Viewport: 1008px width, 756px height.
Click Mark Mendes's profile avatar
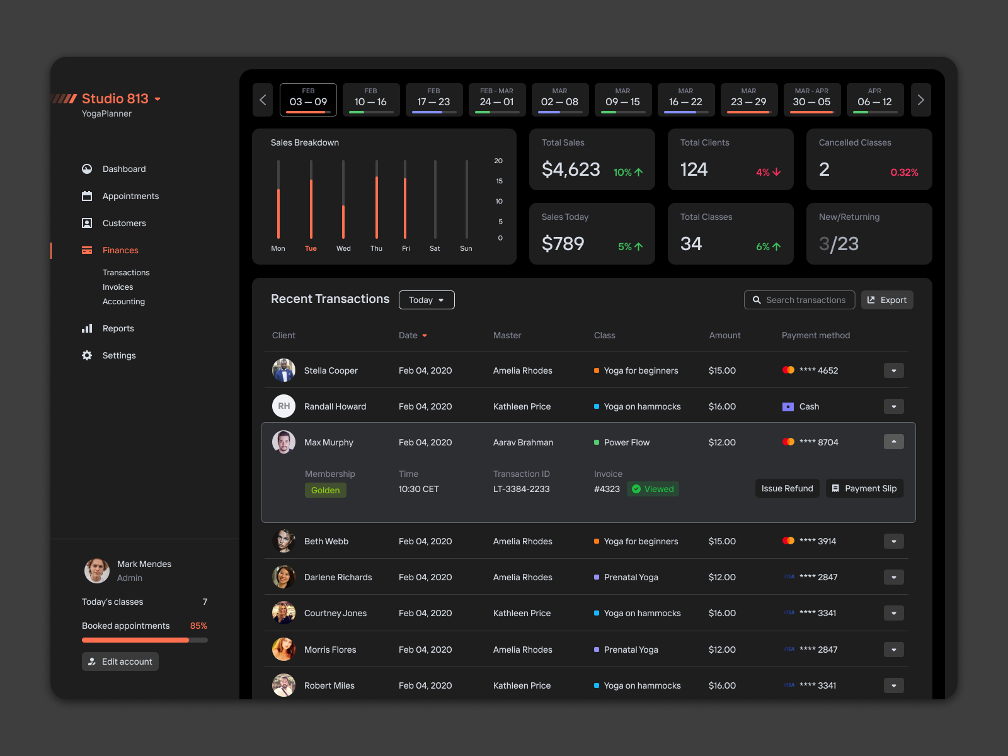(x=97, y=570)
